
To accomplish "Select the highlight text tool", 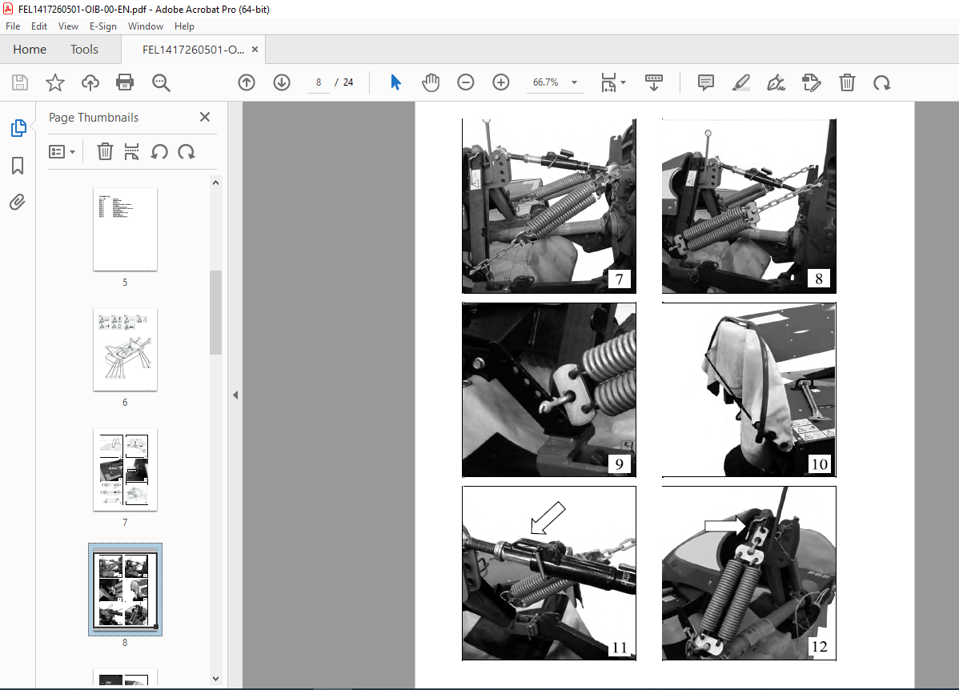I will pos(741,82).
